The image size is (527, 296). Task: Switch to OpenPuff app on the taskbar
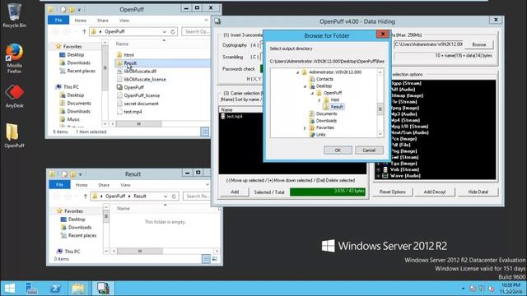point(103,289)
